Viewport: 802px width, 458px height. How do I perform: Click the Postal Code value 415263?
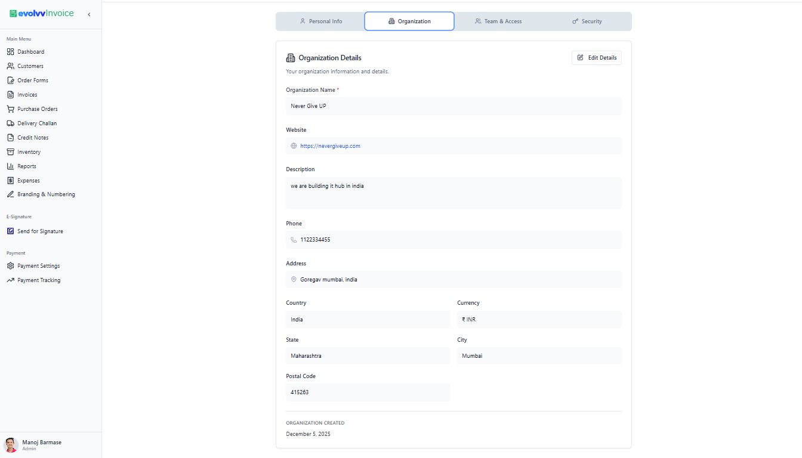coord(300,392)
